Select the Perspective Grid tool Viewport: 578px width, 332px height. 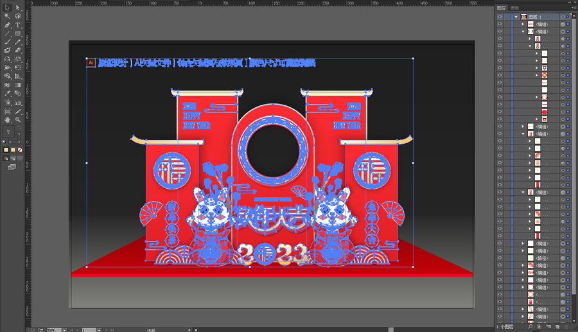coord(17,76)
